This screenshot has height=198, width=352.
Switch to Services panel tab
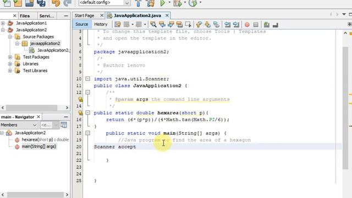pyautogui.click(x=47, y=16)
